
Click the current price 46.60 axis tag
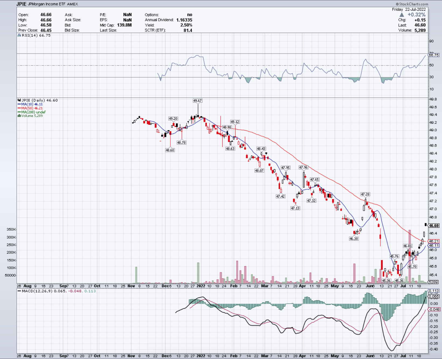(x=434, y=226)
